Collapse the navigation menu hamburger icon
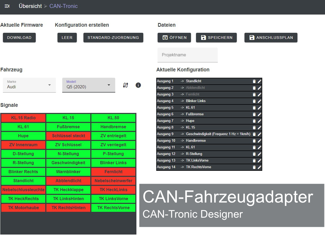 coord(7,6)
